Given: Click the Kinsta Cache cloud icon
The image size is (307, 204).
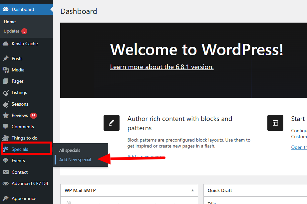Looking at the screenshot, I should coord(6,44).
